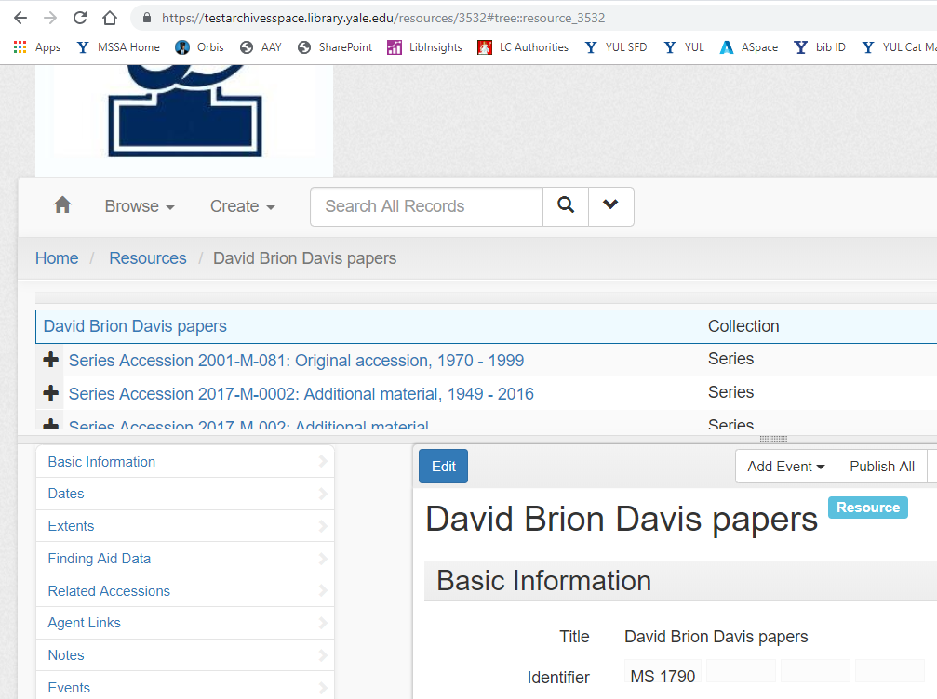Follow the Home breadcrumb link

pos(57,257)
